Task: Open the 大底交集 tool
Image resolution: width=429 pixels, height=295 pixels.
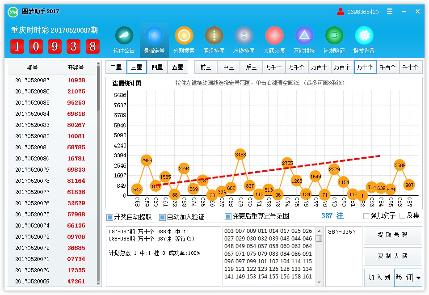Action: click(x=274, y=36)
